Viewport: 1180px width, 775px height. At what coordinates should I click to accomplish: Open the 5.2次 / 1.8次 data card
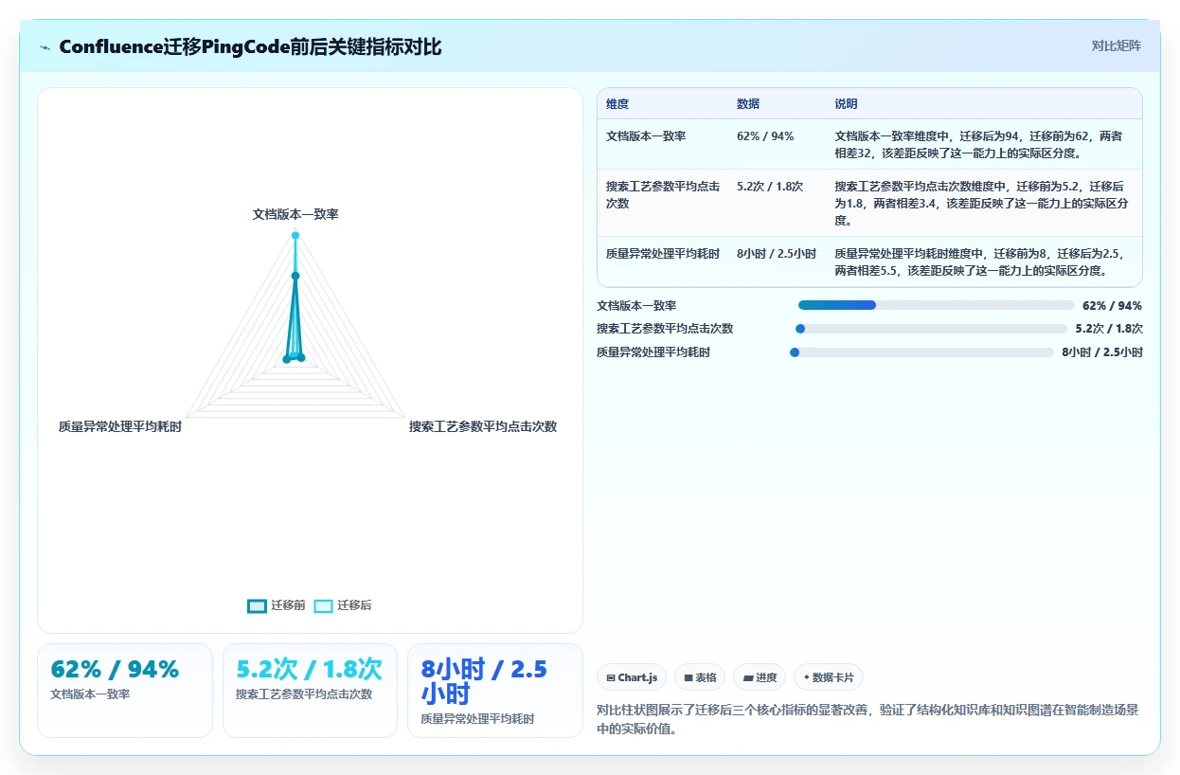310,690
